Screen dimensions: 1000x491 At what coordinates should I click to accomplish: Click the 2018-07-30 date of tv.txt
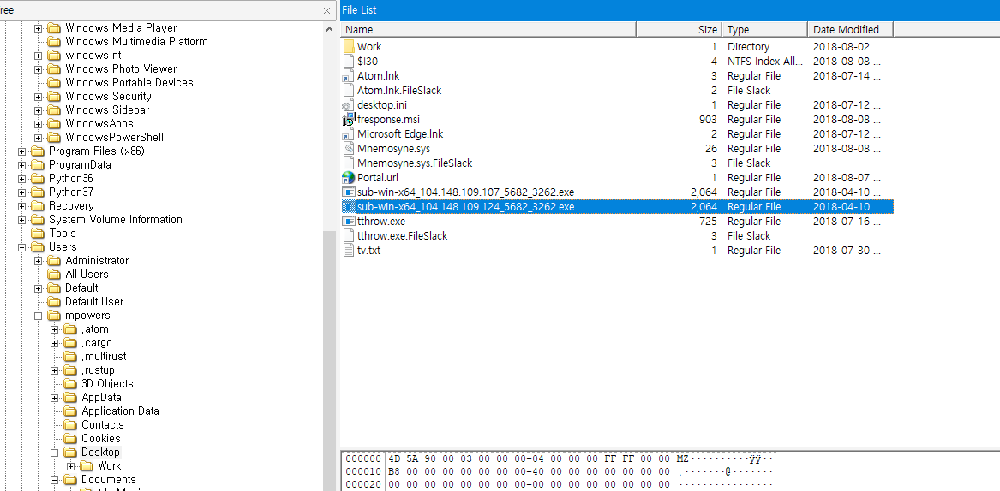[847, 251]
